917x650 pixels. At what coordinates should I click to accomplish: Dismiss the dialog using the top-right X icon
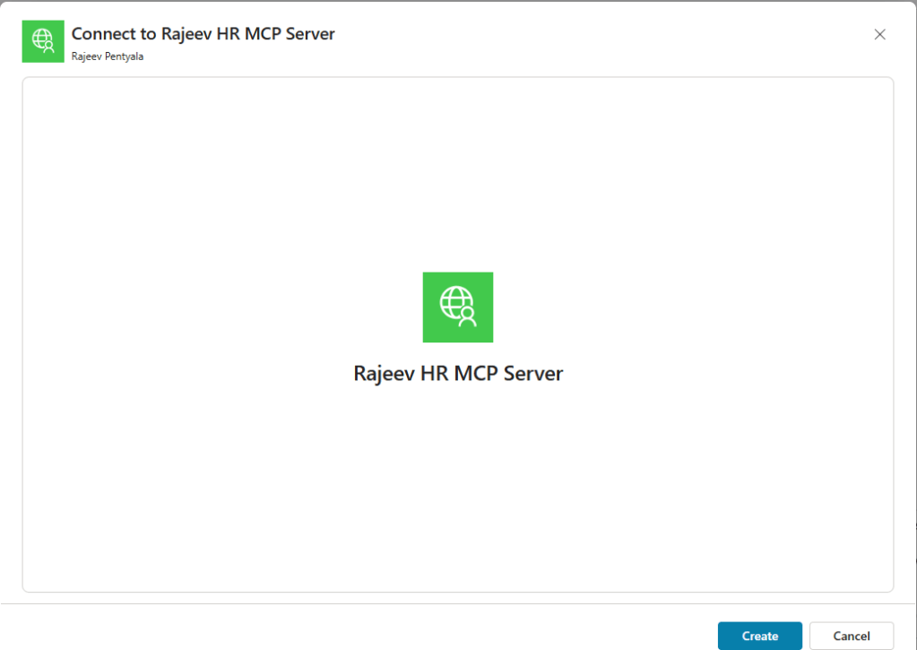tap(879, 35)
